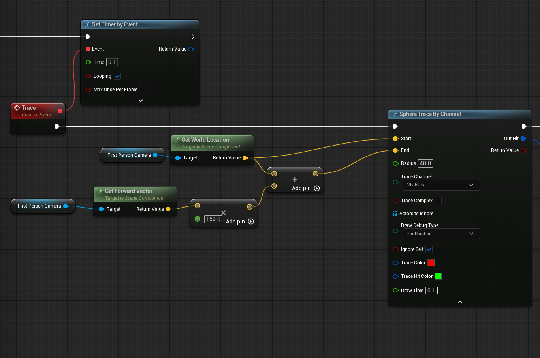Viewport: 540px width, 358px height.
Task: Enable the Max Once Per Frame checkbox
Action: click(x=143, y=90)
